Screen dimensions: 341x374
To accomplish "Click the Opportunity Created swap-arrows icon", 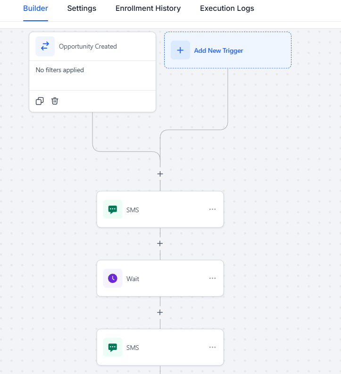I will (45, 46).
